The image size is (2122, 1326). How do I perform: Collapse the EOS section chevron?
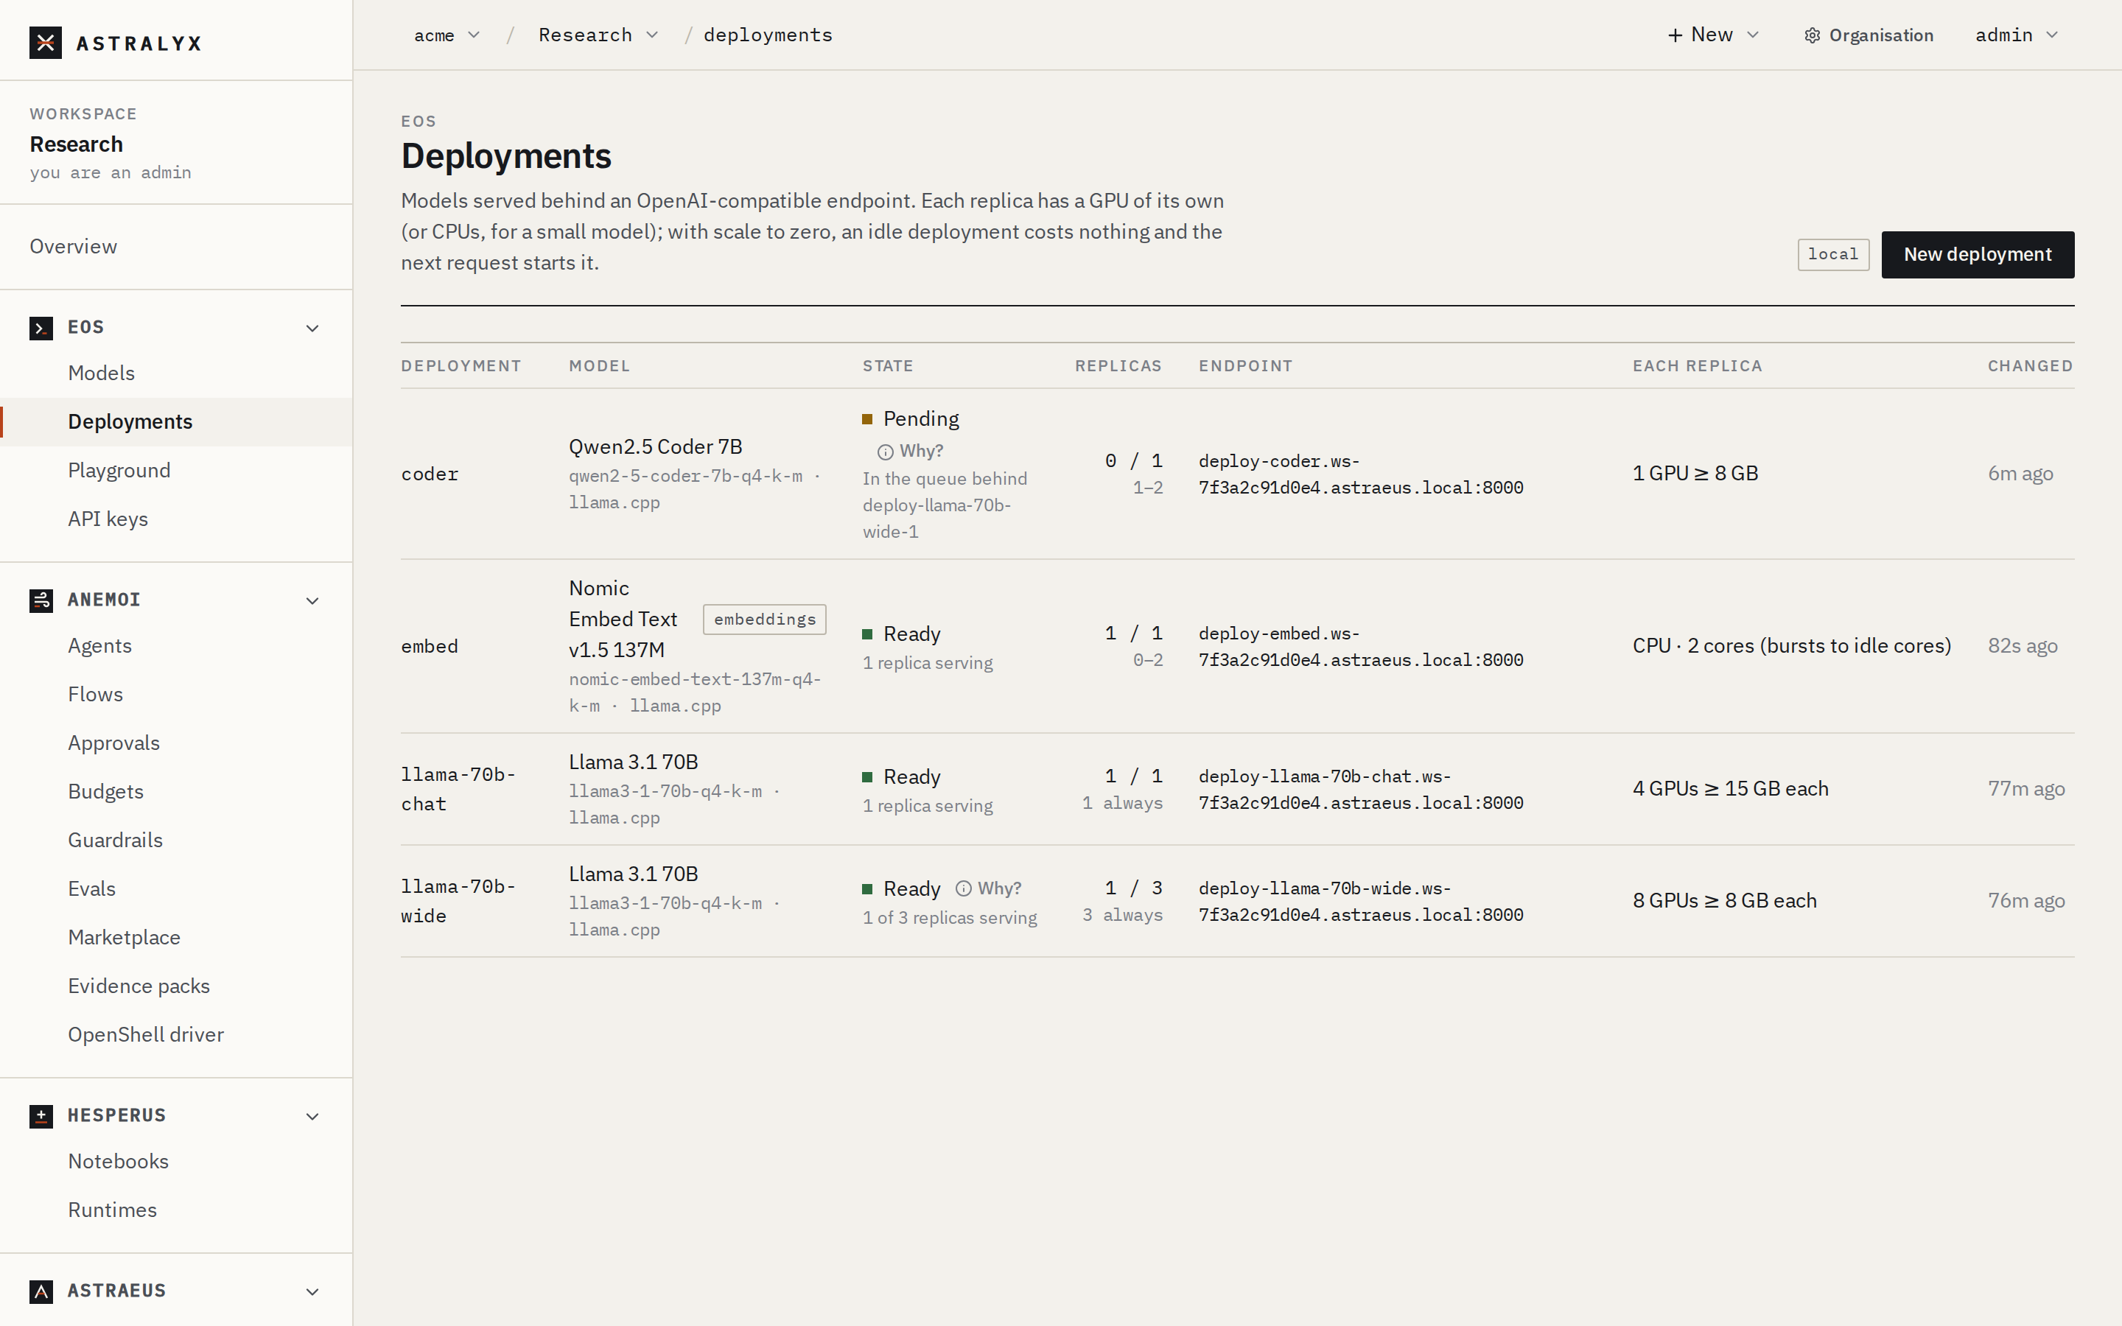[312, 328]
